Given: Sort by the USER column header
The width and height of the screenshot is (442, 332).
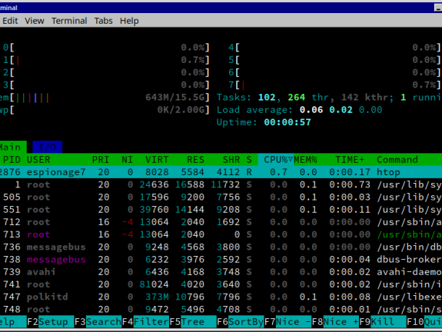Looking at the screenshot, I should tap(38, 160).
